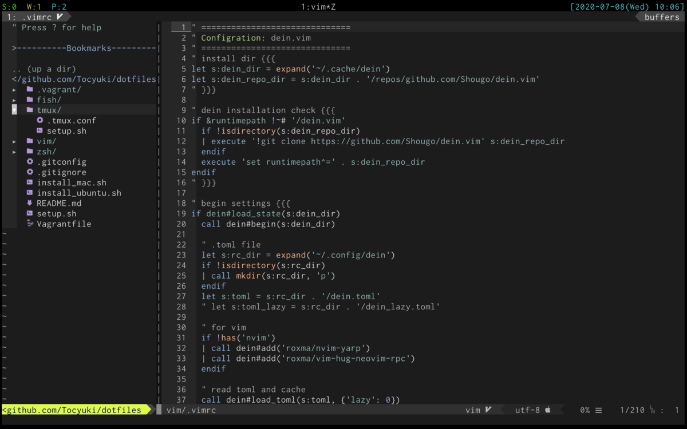Click the 'buffers' label in tabline

(662, 17)
